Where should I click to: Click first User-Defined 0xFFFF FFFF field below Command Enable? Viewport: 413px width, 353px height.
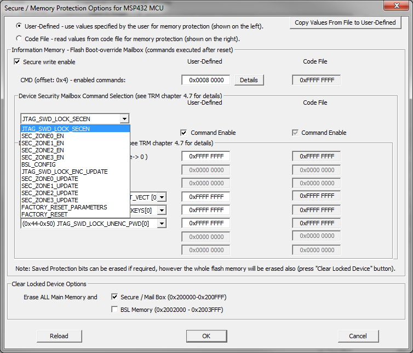[206, 156]
